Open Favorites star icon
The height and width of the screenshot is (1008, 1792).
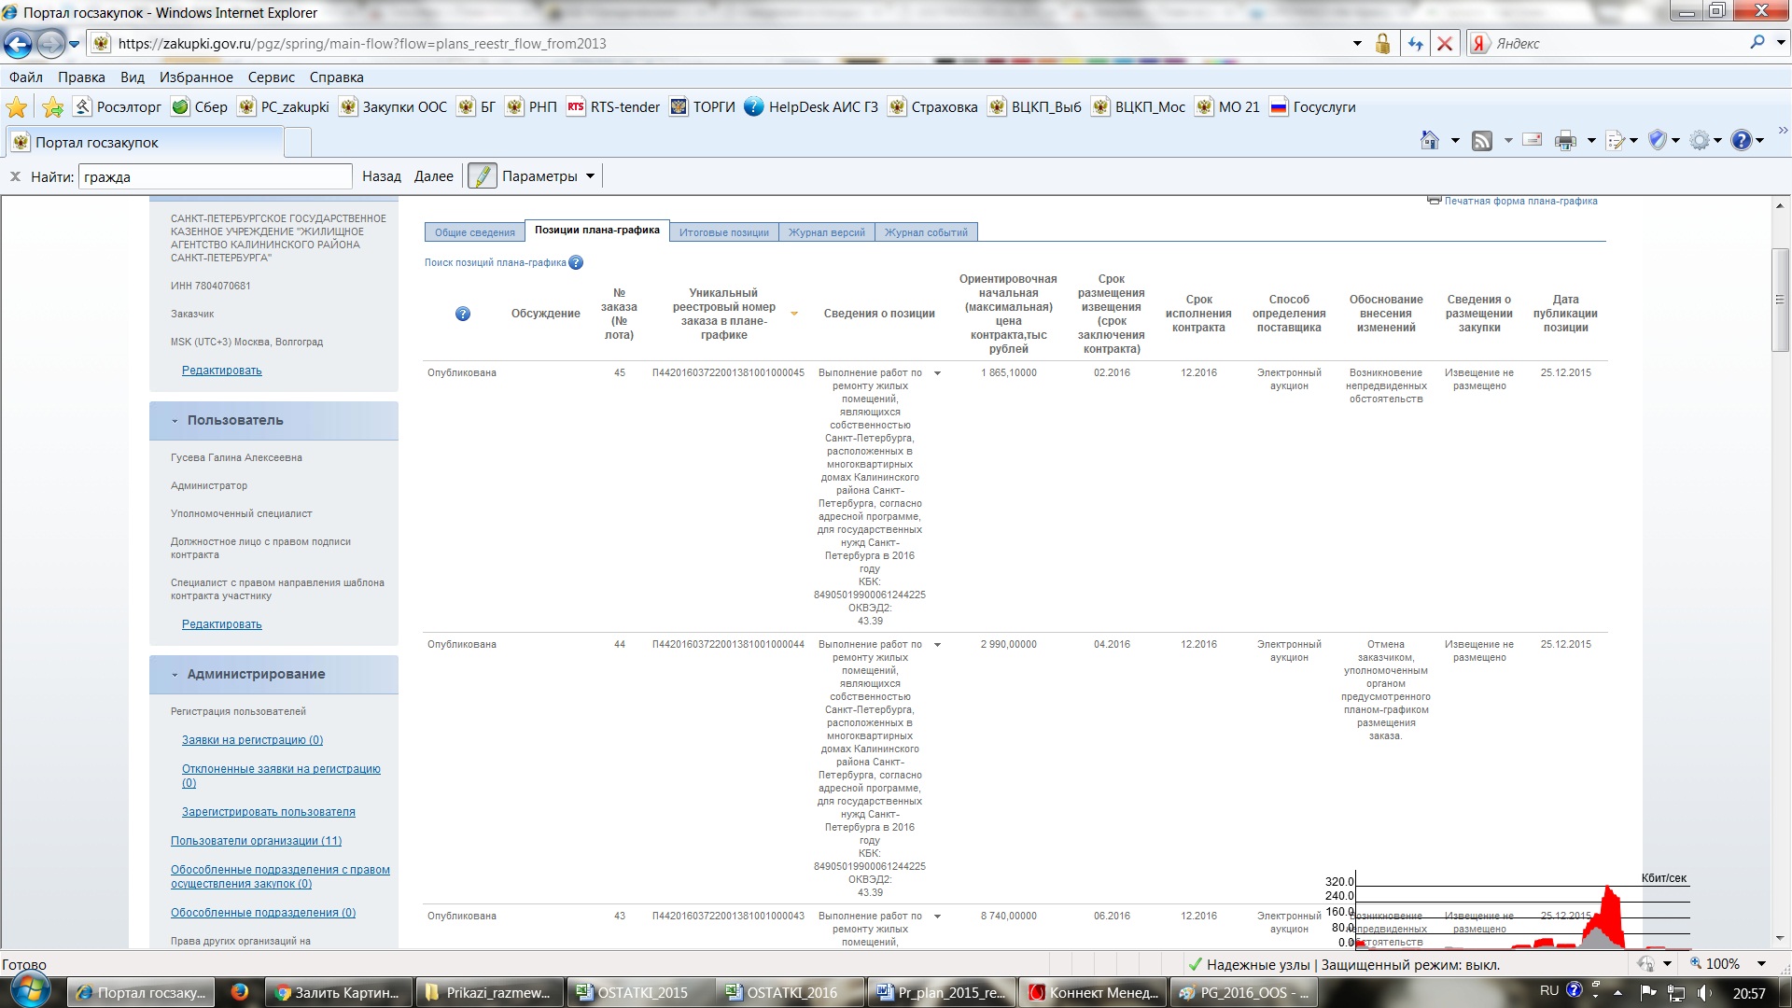click(17, 107)
